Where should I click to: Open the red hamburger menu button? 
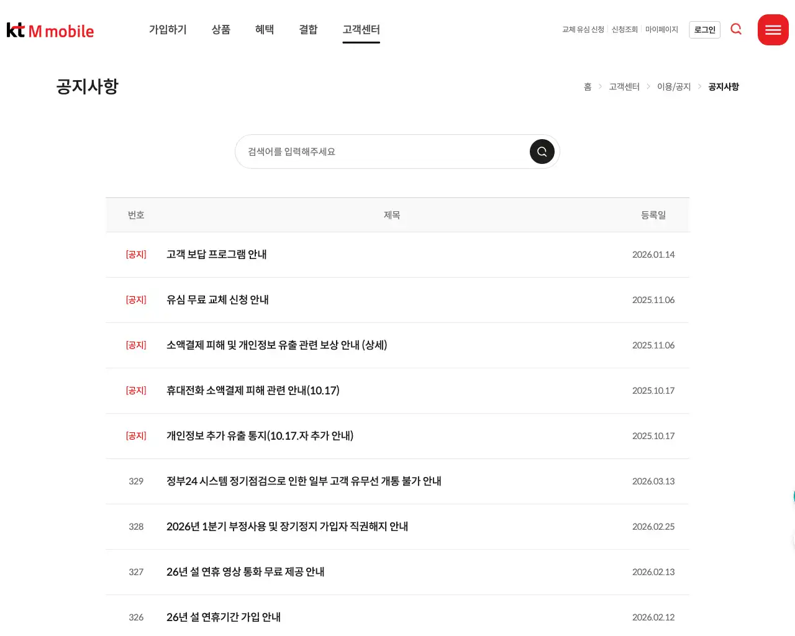[773, 30]
